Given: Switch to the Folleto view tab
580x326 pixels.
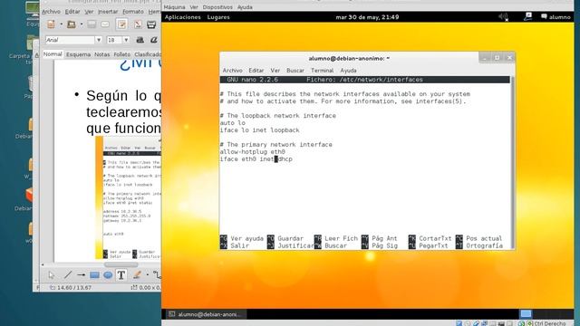Looking at the screenshot, I should click(121, 54).
